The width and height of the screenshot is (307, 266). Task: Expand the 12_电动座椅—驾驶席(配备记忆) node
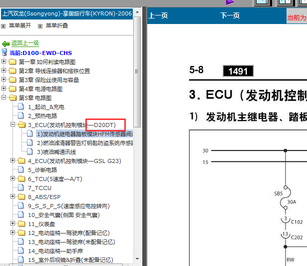[12, 232]
